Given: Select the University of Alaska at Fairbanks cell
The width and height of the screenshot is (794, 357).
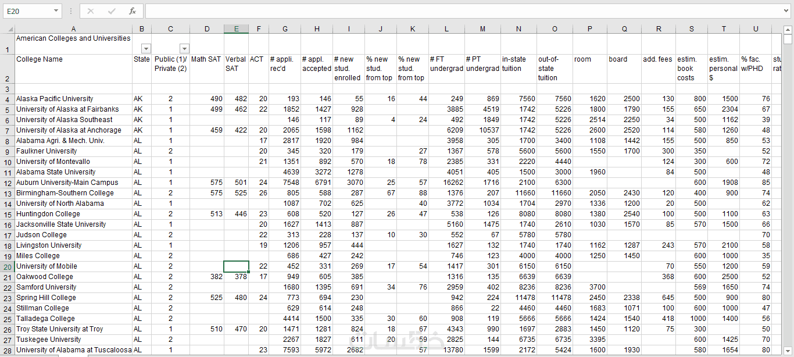Looking at the screenshot, I should coord(73,109).
